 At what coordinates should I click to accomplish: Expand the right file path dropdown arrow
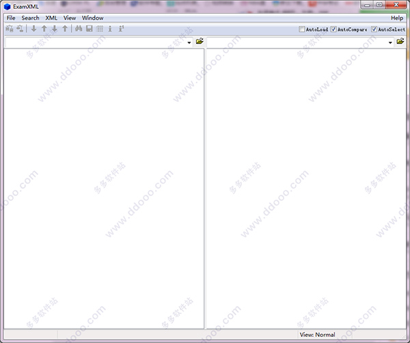(x=390, y=42)
